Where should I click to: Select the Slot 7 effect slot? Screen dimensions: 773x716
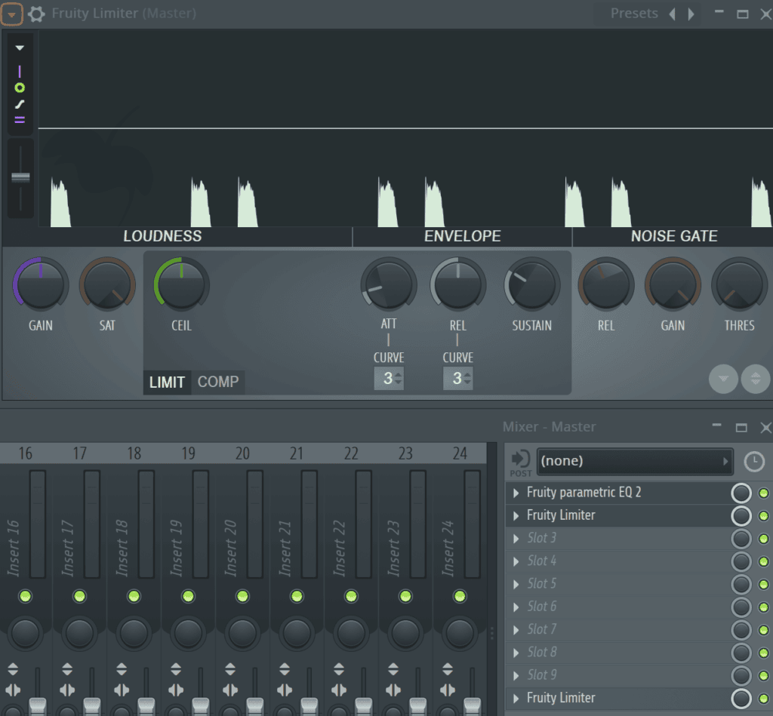pos(617,630)
